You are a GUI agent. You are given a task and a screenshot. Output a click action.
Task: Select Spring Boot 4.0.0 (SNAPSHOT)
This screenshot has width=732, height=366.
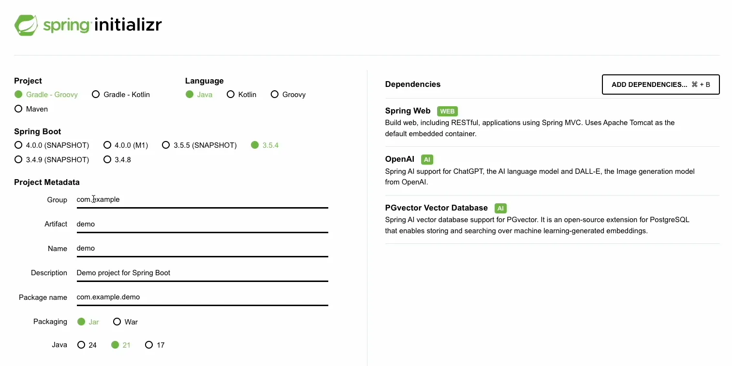18,145
